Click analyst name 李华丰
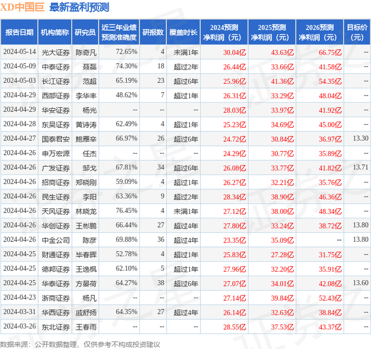371x349 pixels. 86,95
